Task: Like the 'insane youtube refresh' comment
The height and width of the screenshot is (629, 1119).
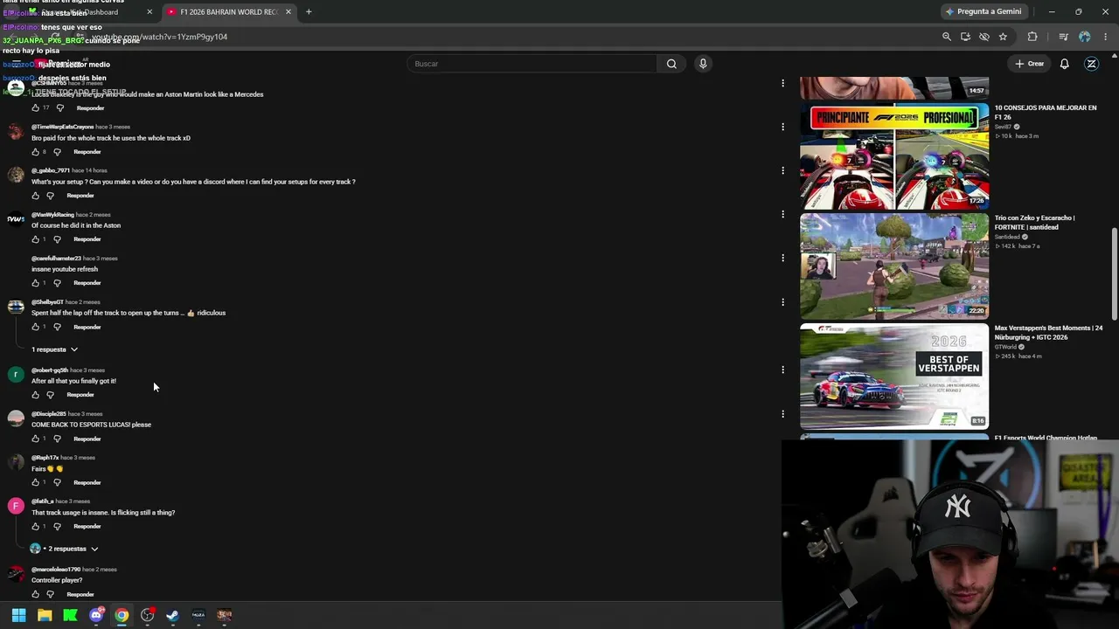Action: pyautogui.click(x=35, y=283)
